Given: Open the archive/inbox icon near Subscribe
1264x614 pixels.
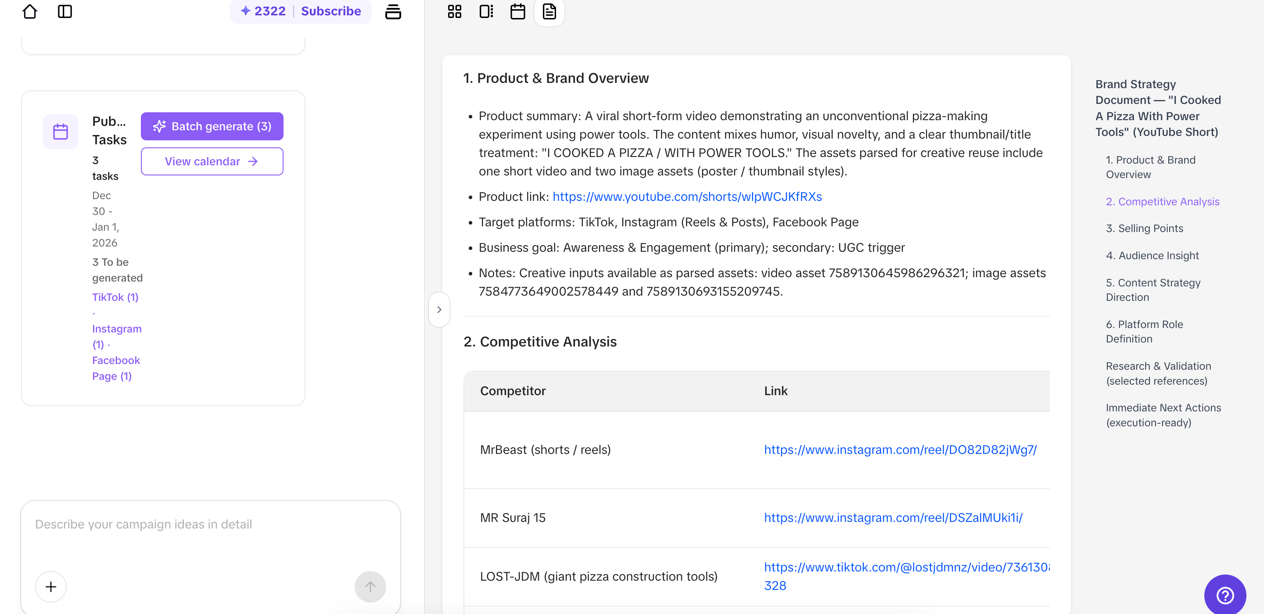Looking at the screenshot, I should click(394, 11).
